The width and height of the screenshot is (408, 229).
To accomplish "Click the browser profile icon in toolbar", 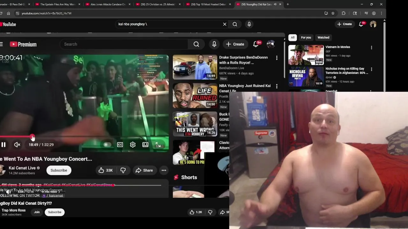I will coord(374,13).
